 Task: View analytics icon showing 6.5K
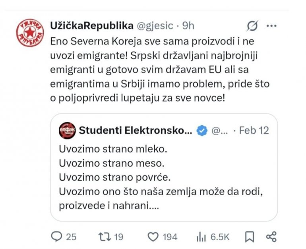click(x=201, y=237)
